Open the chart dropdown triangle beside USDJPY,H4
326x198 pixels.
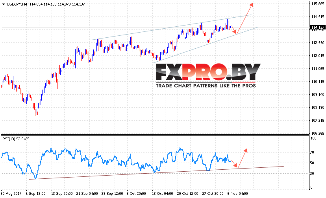(4, 4)
